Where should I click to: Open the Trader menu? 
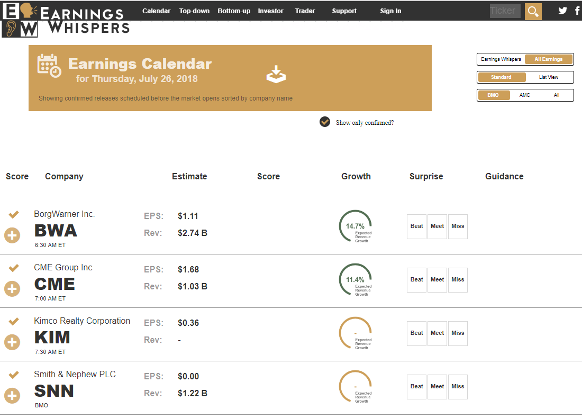pos(305,11)
